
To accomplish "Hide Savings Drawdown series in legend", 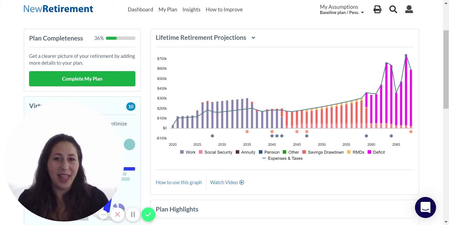I will (x=323, y=152).
